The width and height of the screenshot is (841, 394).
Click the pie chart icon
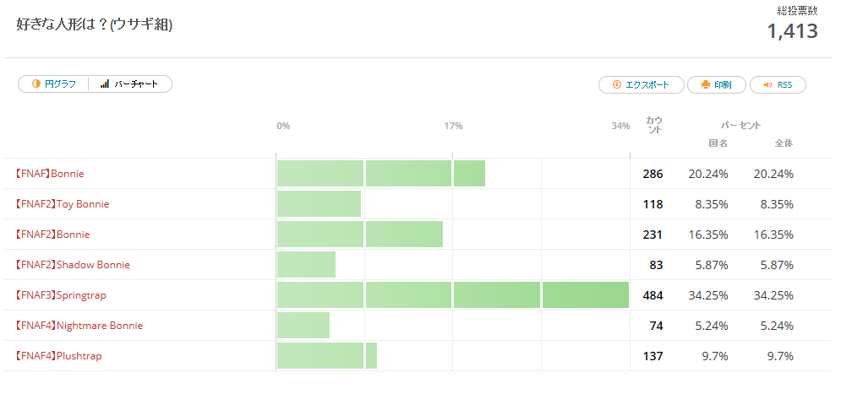pyautogui.click(x=36, y=84)
